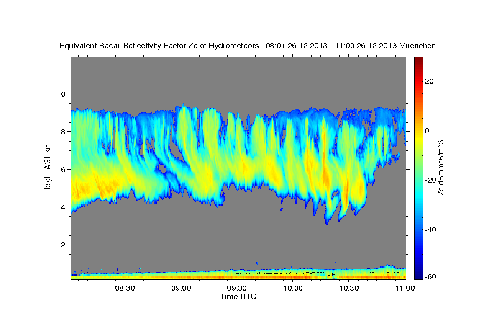This screenshot has height=335, width=502.
Task: Click the 'Ze dBmm^6/m^3' colorbar label
Action: [x=440, y=167]
